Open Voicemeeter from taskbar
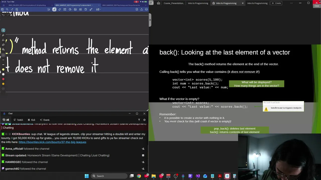Screen dimensions: 321x180 (168, 176)
